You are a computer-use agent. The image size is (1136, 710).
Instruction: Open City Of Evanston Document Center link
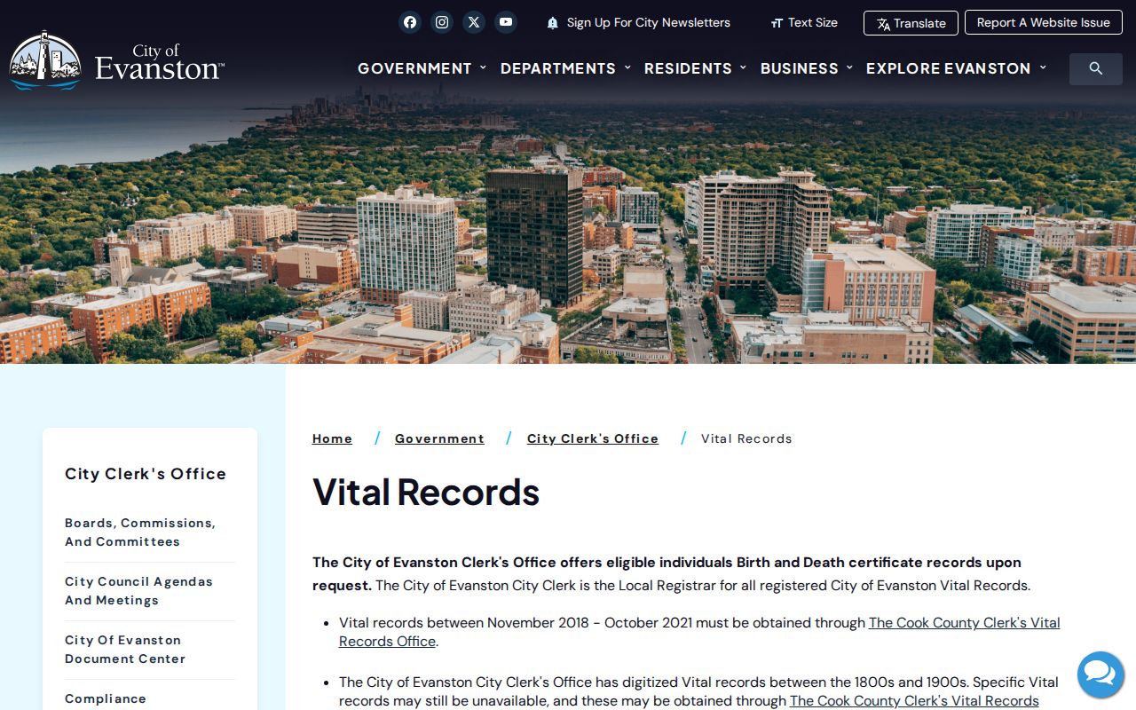point(125,650)
